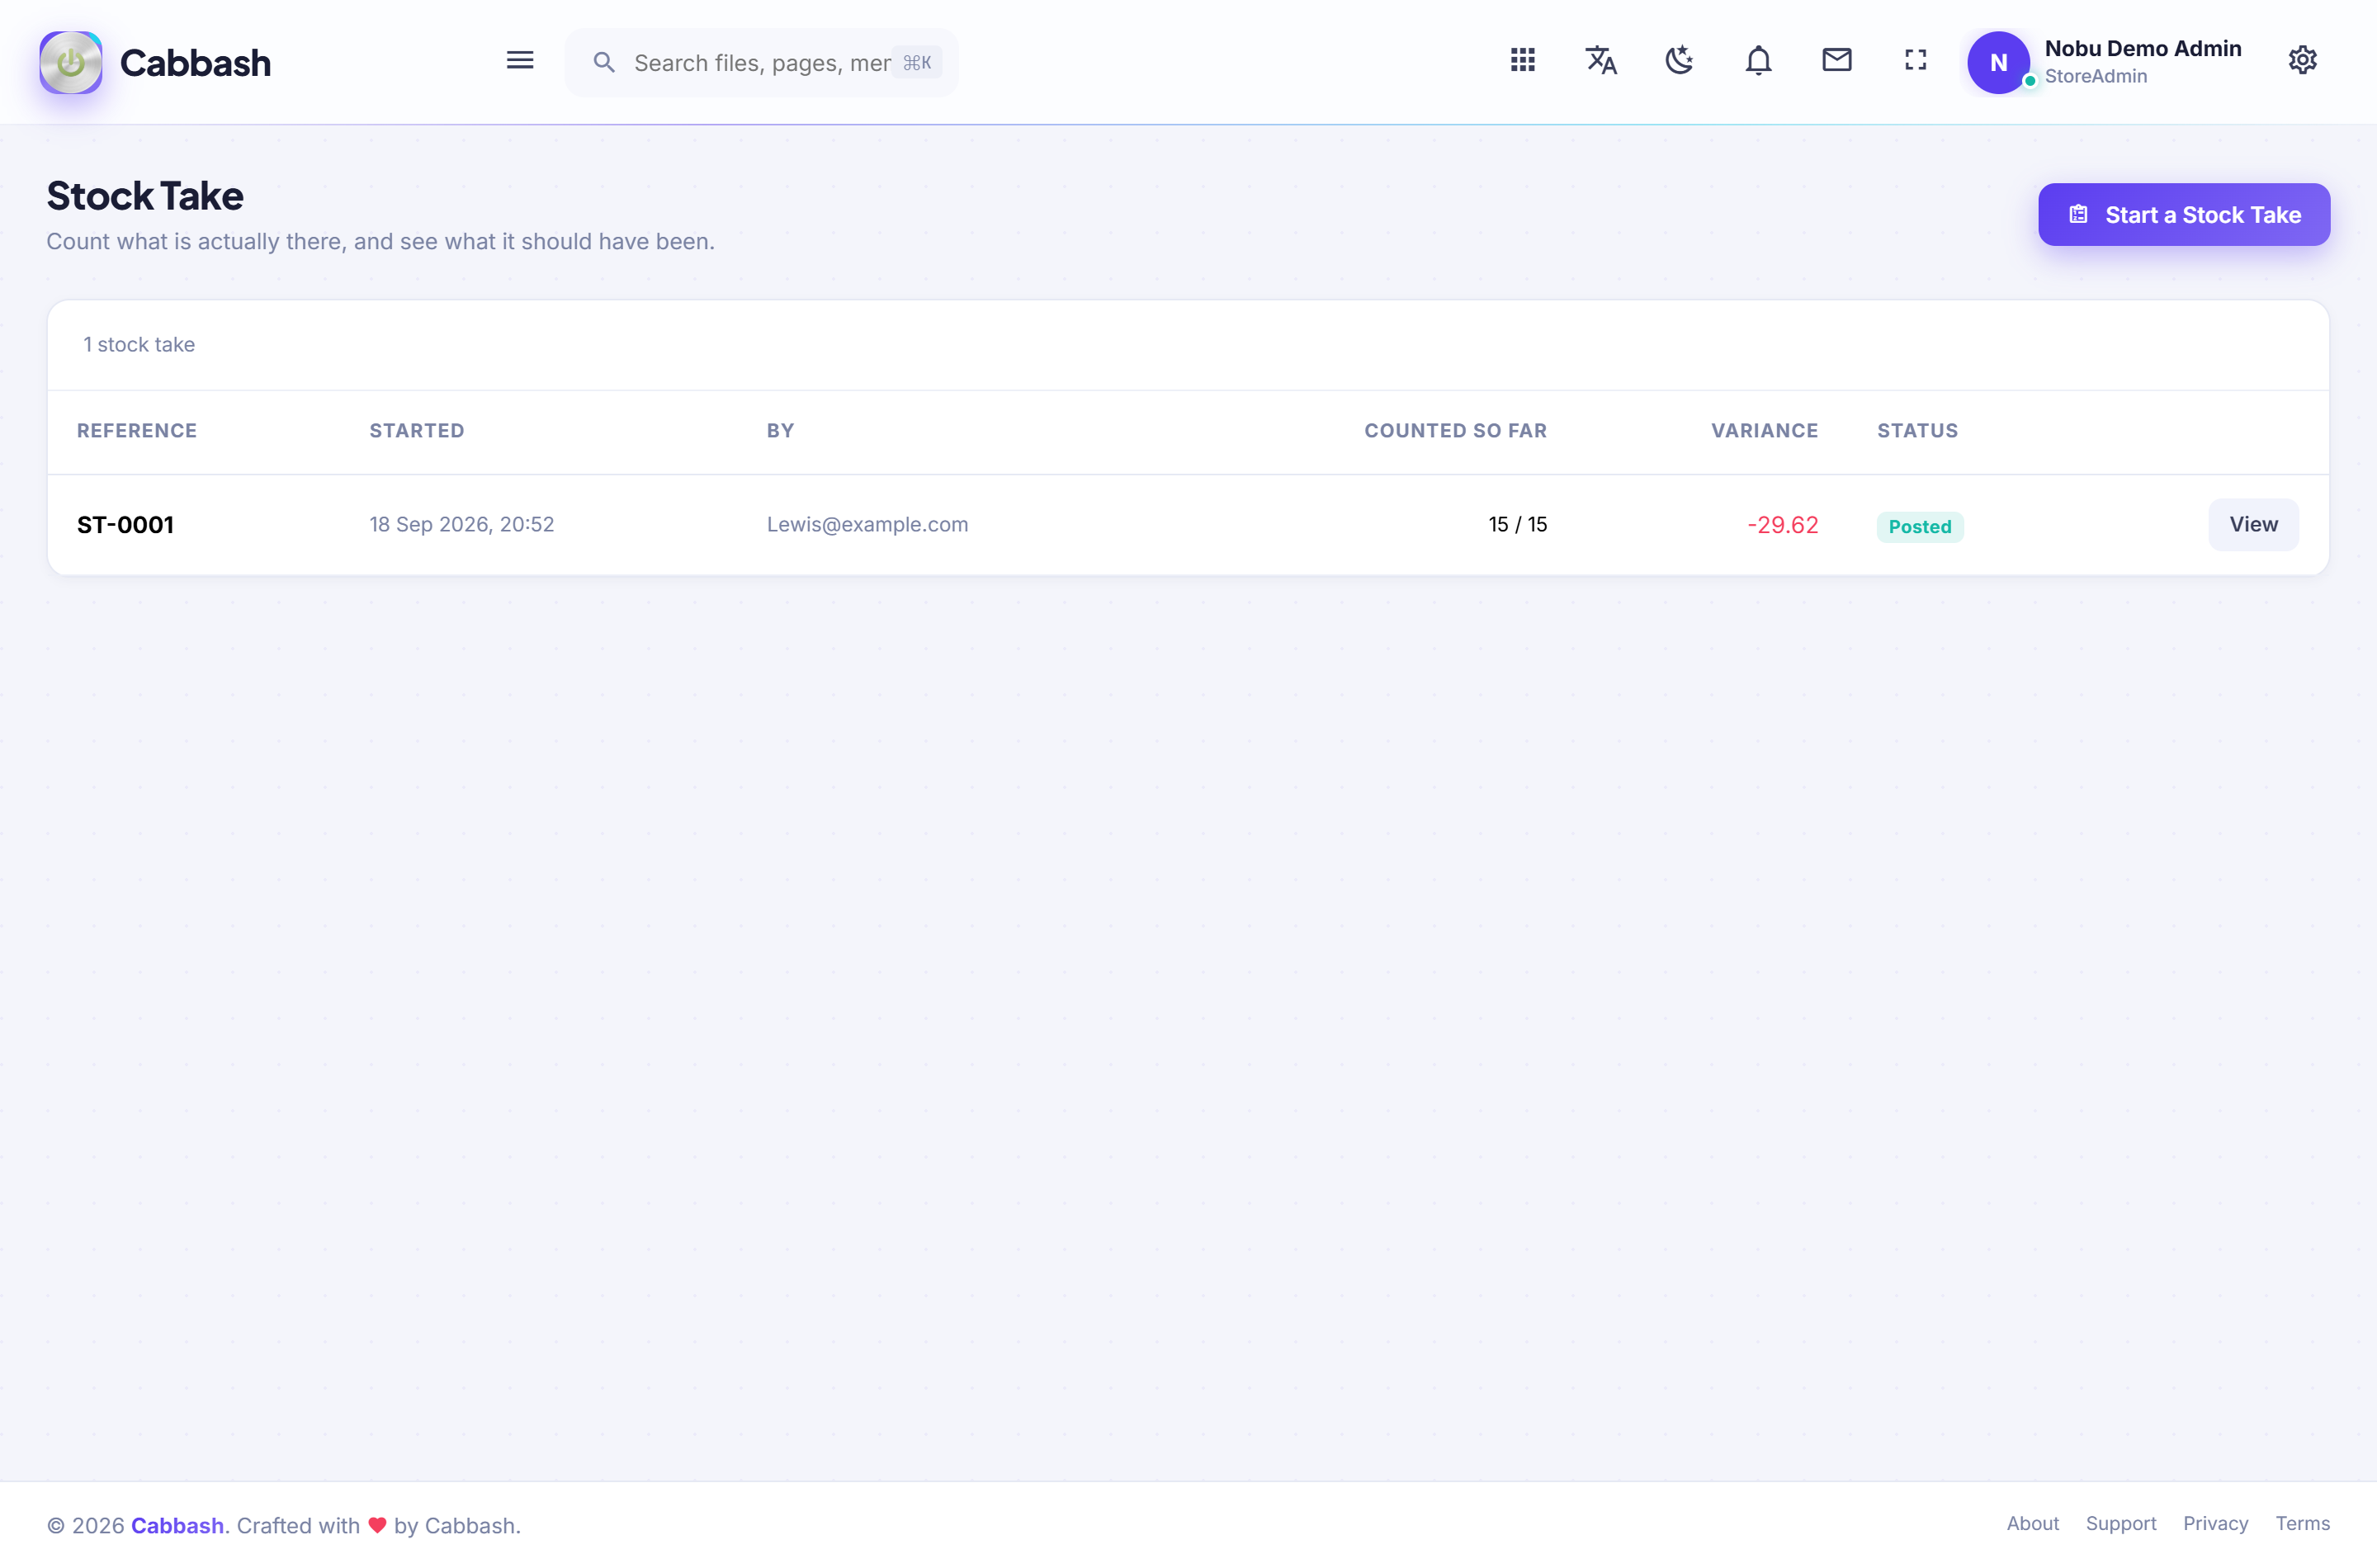Click Lewis@example.com in the By column

[x=867, y=525]
